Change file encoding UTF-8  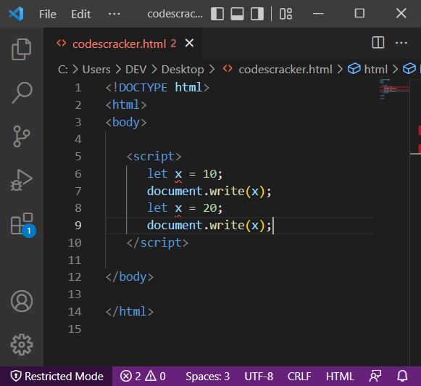(x=259, y=376)
